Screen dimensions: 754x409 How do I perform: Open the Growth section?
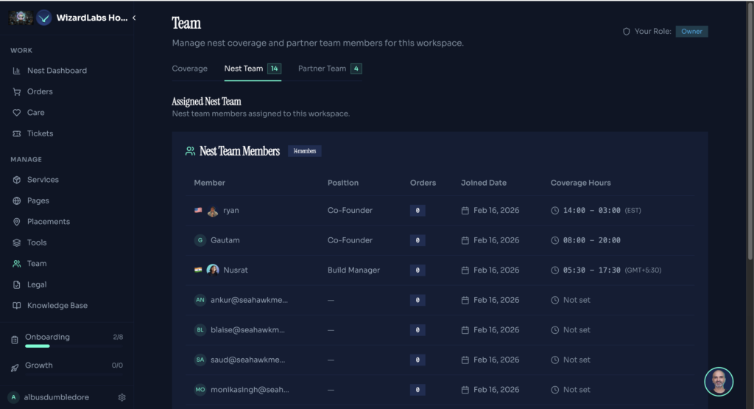pos(38,366)
